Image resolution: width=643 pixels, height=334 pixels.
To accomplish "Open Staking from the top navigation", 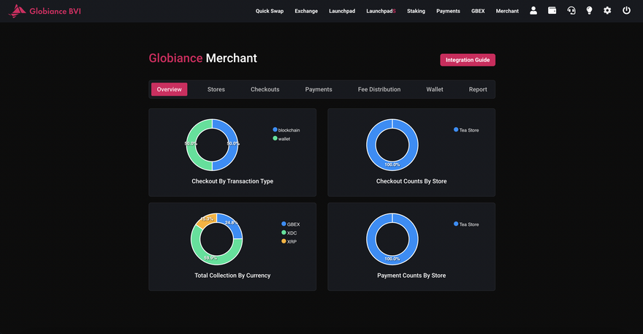I will (x=416, y=11).
